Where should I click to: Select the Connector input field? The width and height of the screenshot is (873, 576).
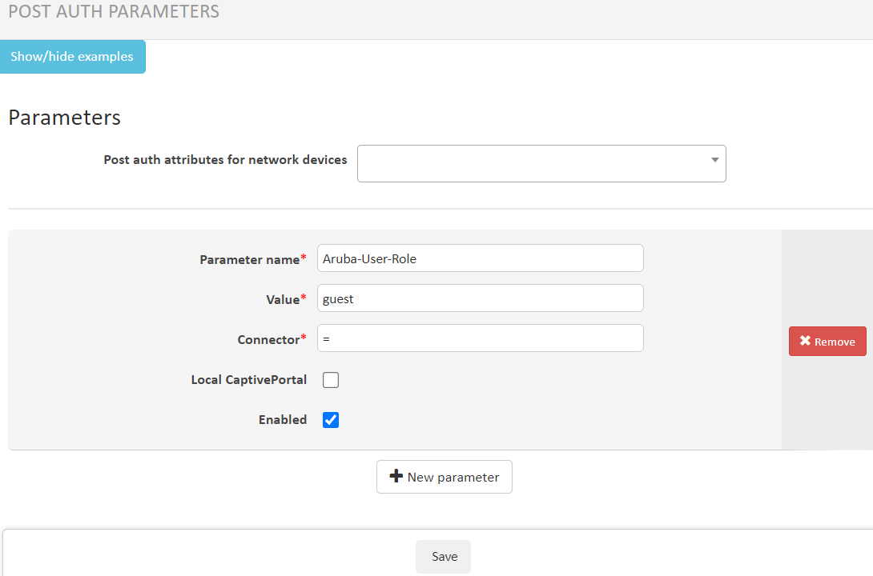click(x=480, y=338)
